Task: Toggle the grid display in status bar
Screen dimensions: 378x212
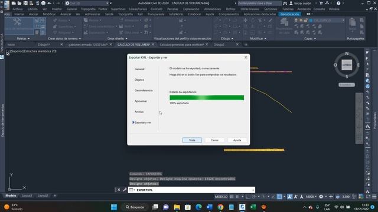Action: coord(232,197)
